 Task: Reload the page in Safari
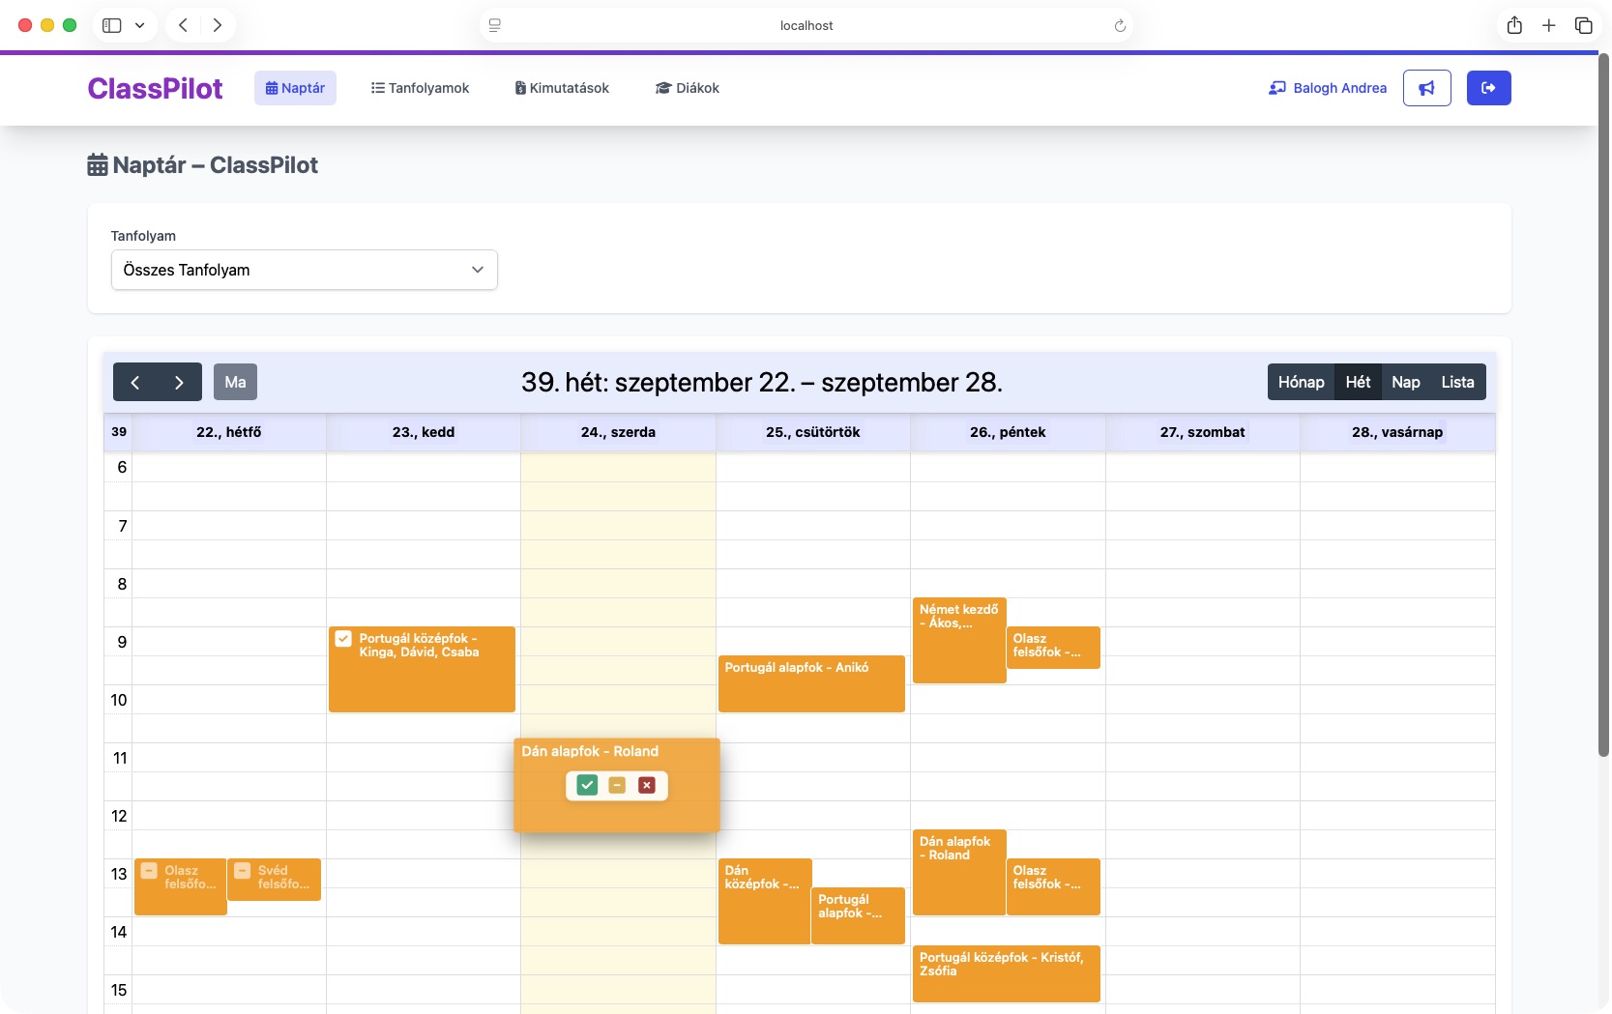[x=1120, y=26]
